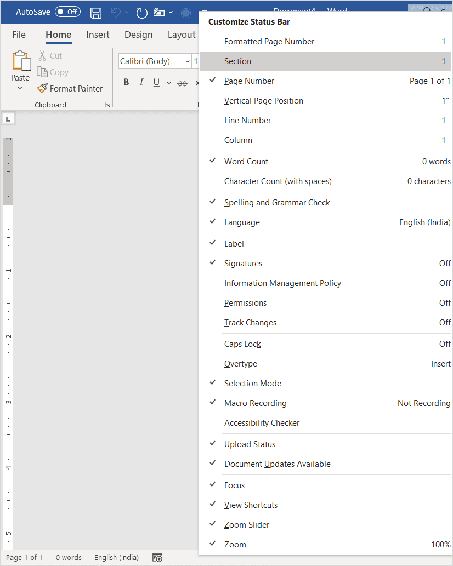Turn the AutoSave switch on
Viewport: 453px width, 566px height.
point(67,12)
